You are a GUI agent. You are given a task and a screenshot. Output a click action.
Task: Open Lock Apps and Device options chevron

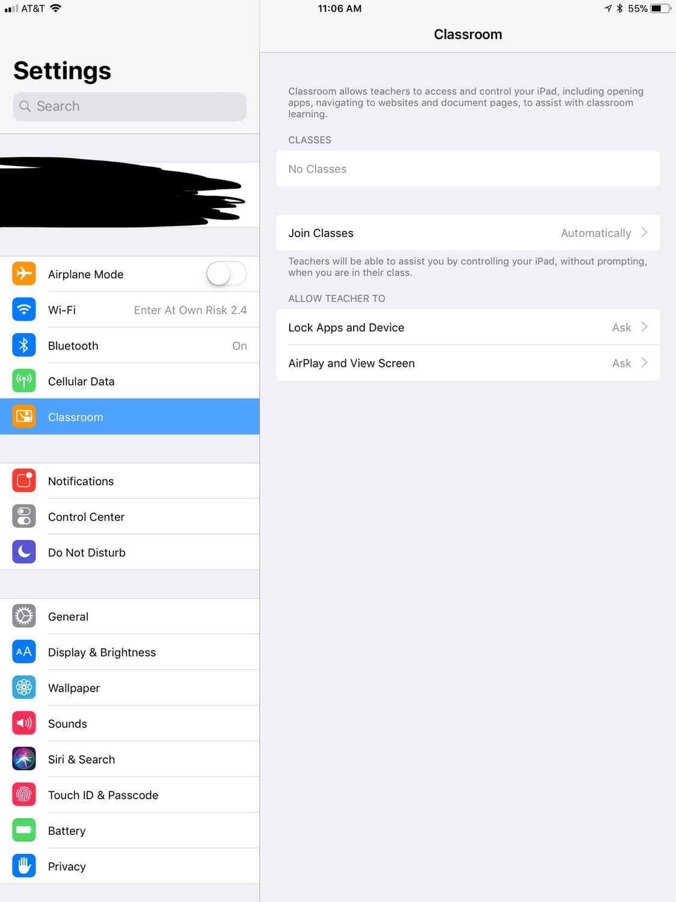coord(644,327)
